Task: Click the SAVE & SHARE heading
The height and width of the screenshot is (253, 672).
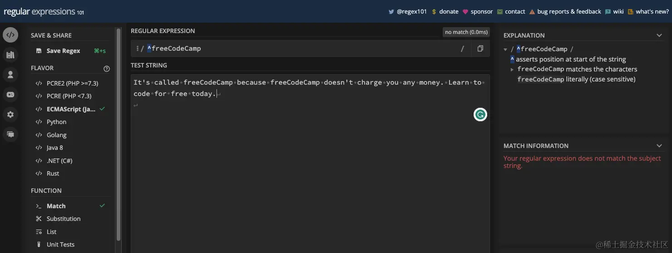Action: pyautogui.click(x=51, y=35)
